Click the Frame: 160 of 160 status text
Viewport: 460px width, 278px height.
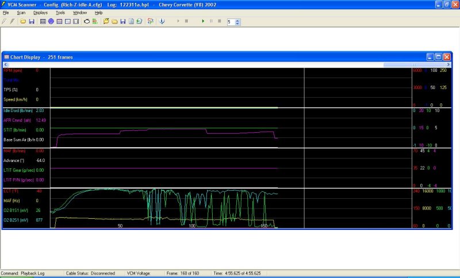pos(183,273)
